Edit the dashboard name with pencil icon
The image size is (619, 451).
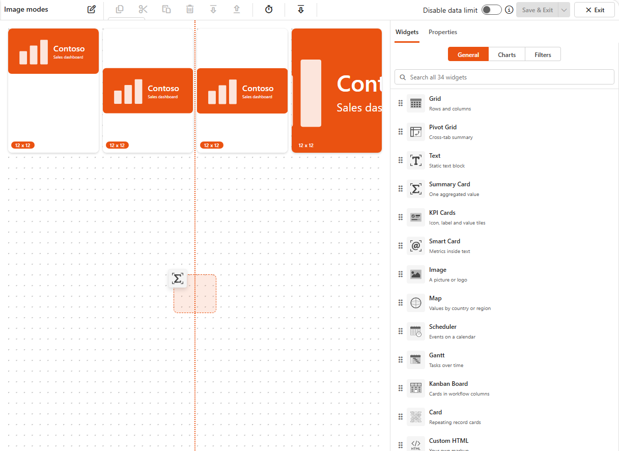(92, 10)
